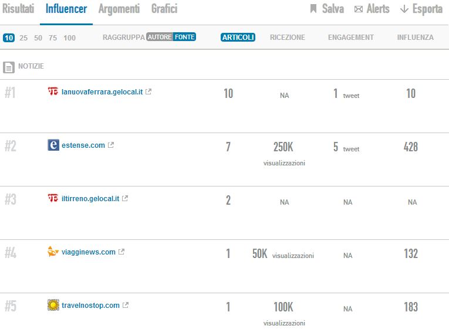
Task: Sort by INFLUENZA column
Action: [x=415, y=38]
